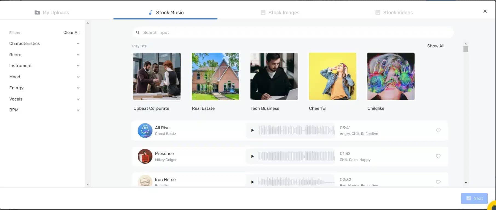Switch to Stock Videos tab
This screenshot has width=496, height=210.
[x=394, y=13]
